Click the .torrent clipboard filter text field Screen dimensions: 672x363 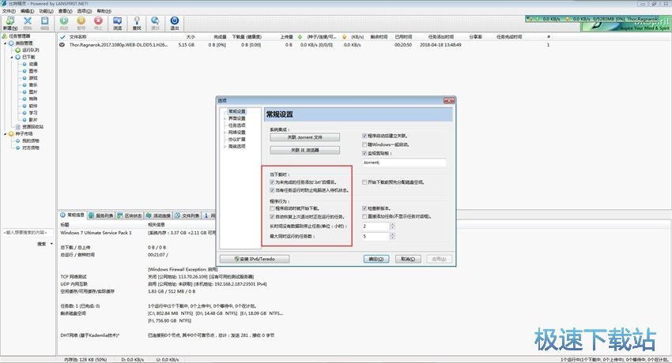pos(404,163)
